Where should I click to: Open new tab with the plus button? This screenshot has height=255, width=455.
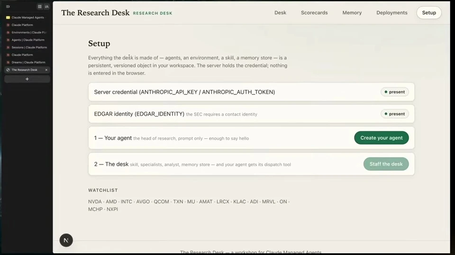tap(27, 79)
